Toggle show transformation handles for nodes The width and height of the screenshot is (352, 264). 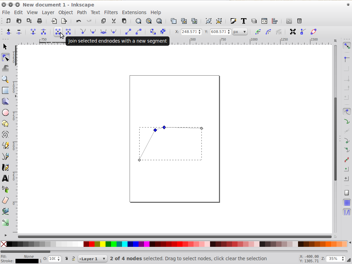coord(293,32)
